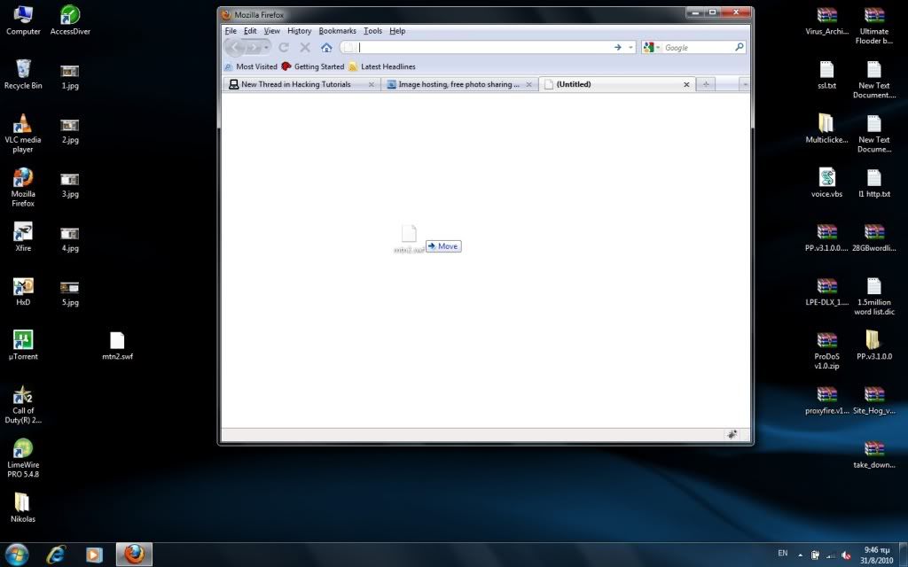Image resolution: width=908 pixels, height=567 pixels.
Task: Expand the address bar URL history dropdown
Action: [x=630, y=48]
